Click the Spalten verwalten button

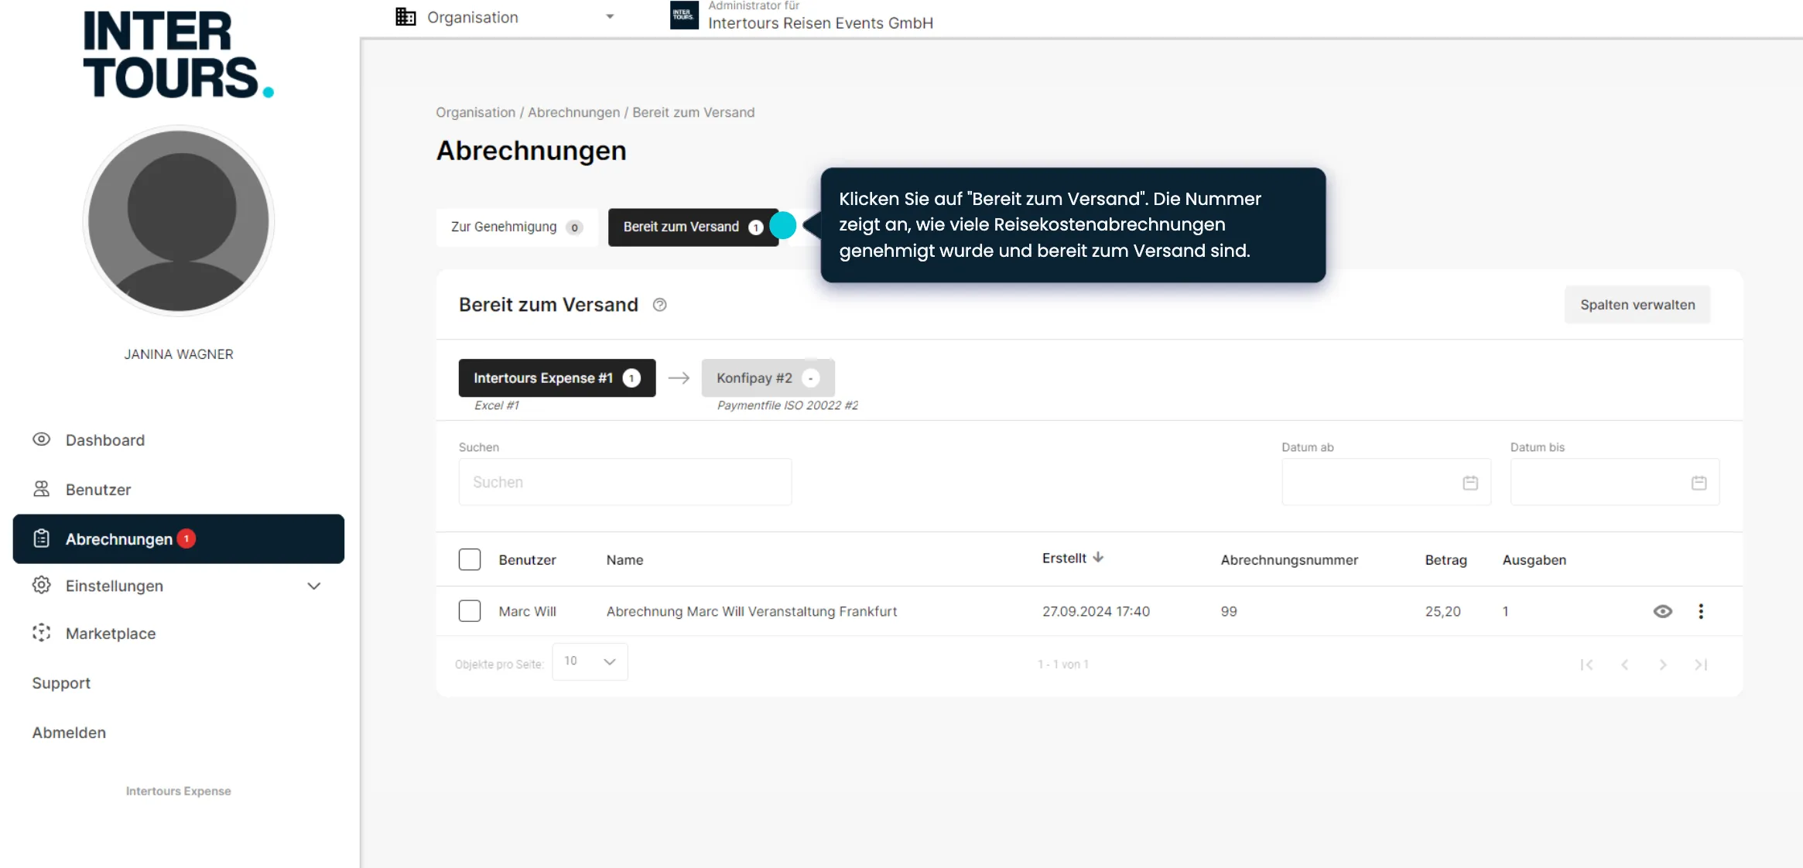(x=1637, y=305)
